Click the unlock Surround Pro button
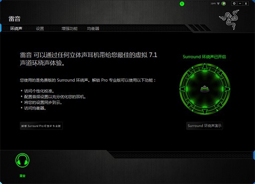Image resolution: width=255 pixels, height=184 pixels. coord(41,126)
